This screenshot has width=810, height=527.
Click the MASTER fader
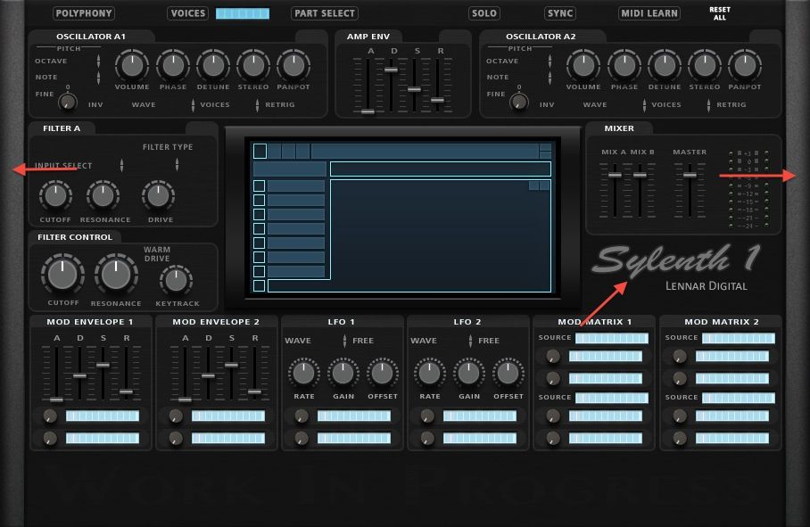(x=690, y=175)
